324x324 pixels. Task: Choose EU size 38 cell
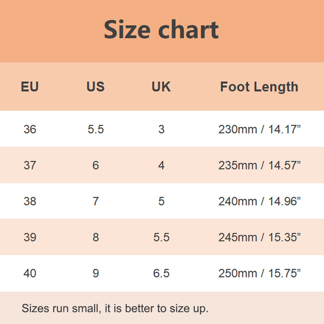(x=30, y=201)
